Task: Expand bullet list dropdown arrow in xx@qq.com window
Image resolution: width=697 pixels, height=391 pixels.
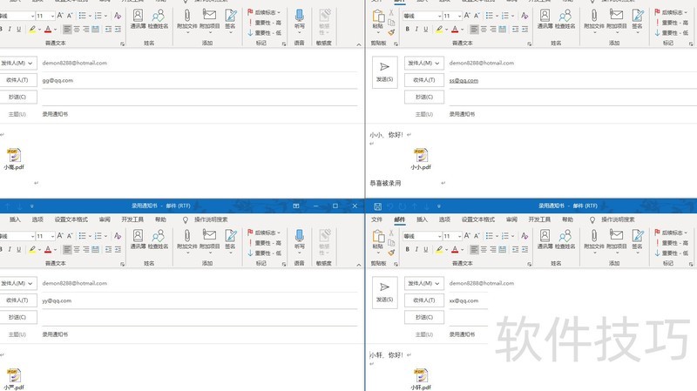Action: [x=497, y=236]
